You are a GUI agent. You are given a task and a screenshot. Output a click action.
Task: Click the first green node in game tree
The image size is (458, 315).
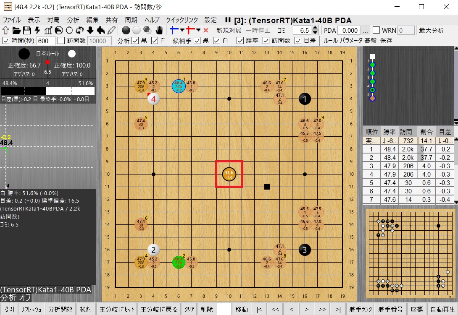pyautogui.click(x=372, y=65)
